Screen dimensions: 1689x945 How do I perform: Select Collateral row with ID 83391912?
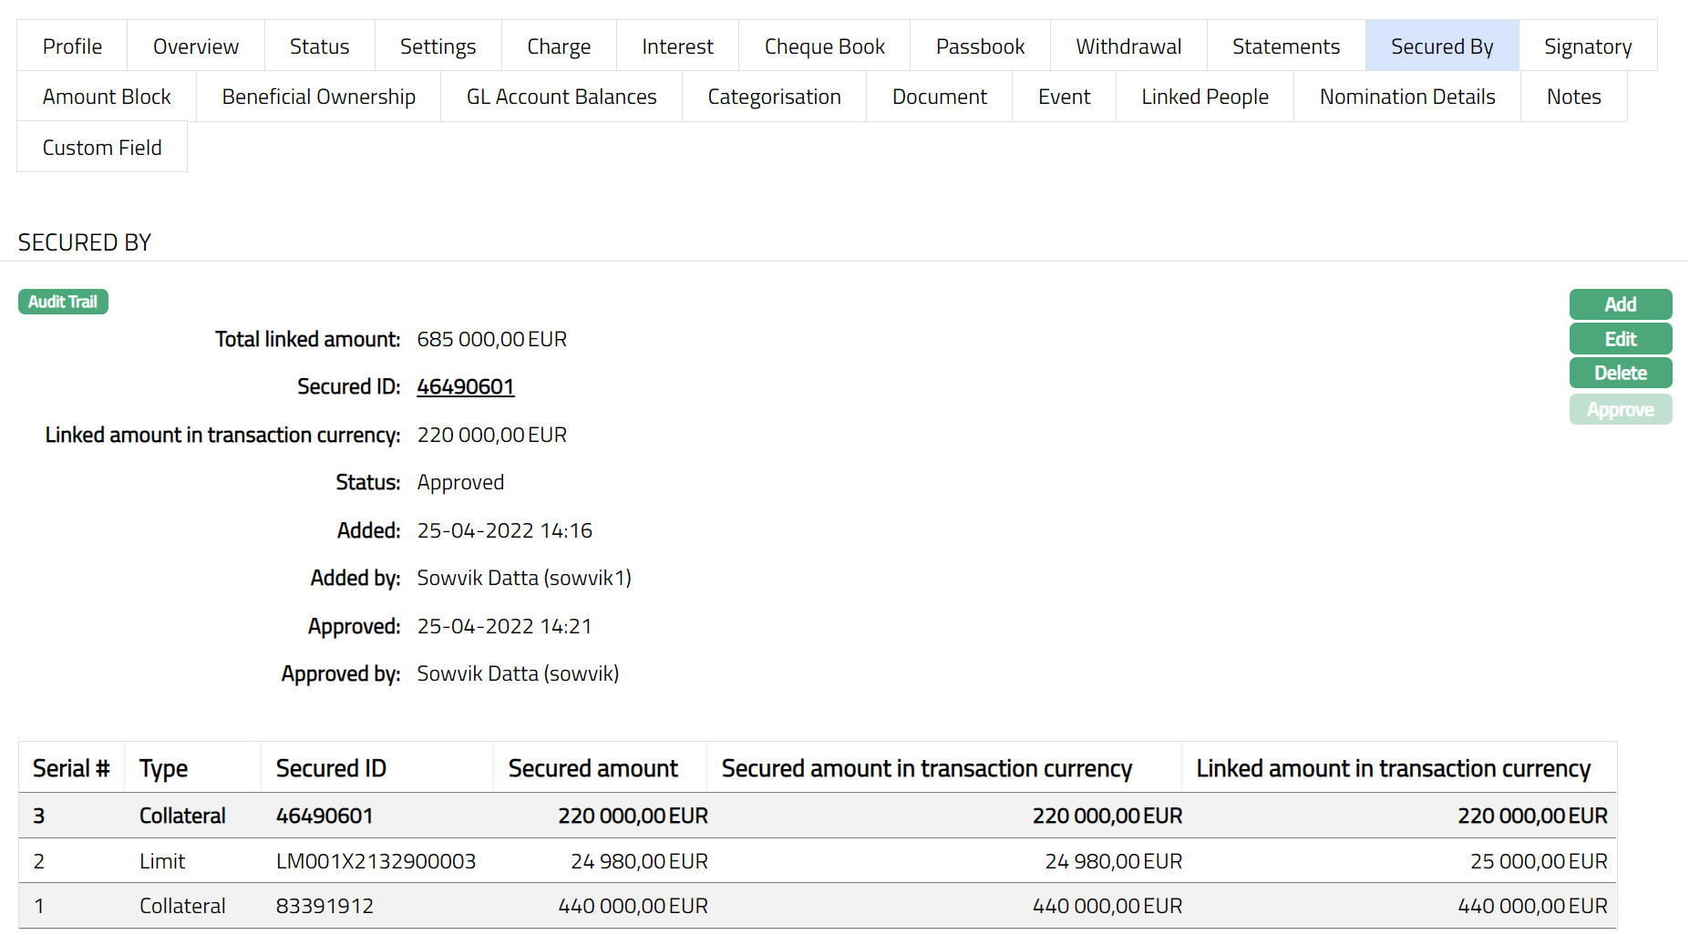(324, 906)
